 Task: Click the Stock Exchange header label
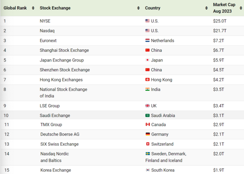tap(55, 8)
